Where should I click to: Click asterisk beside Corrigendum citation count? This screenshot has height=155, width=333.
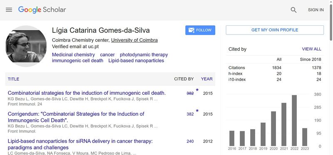pyautogui.click(x=197, y=111)
